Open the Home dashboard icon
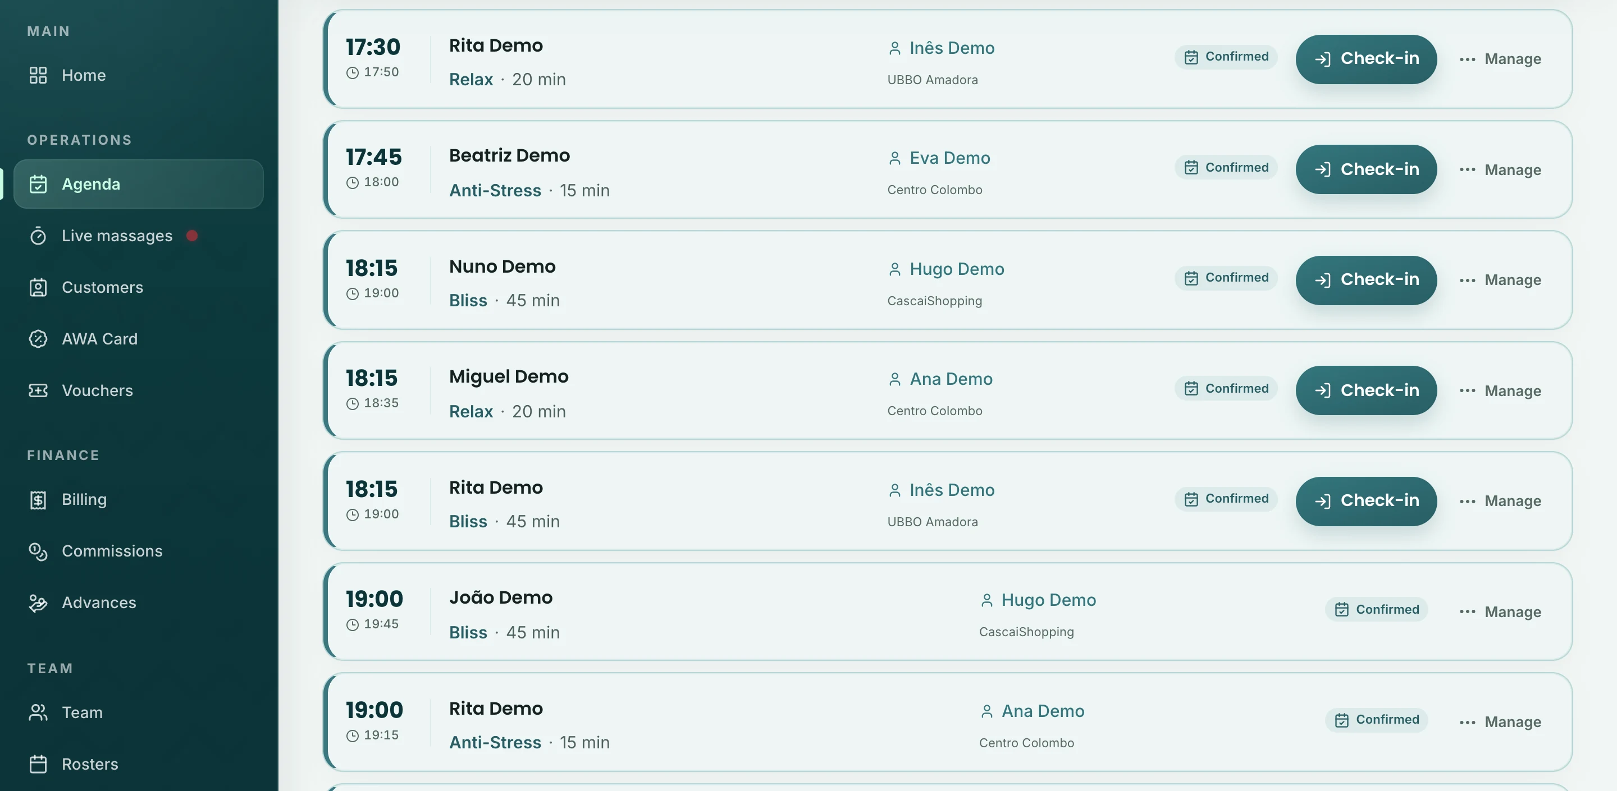 point(38,75)
